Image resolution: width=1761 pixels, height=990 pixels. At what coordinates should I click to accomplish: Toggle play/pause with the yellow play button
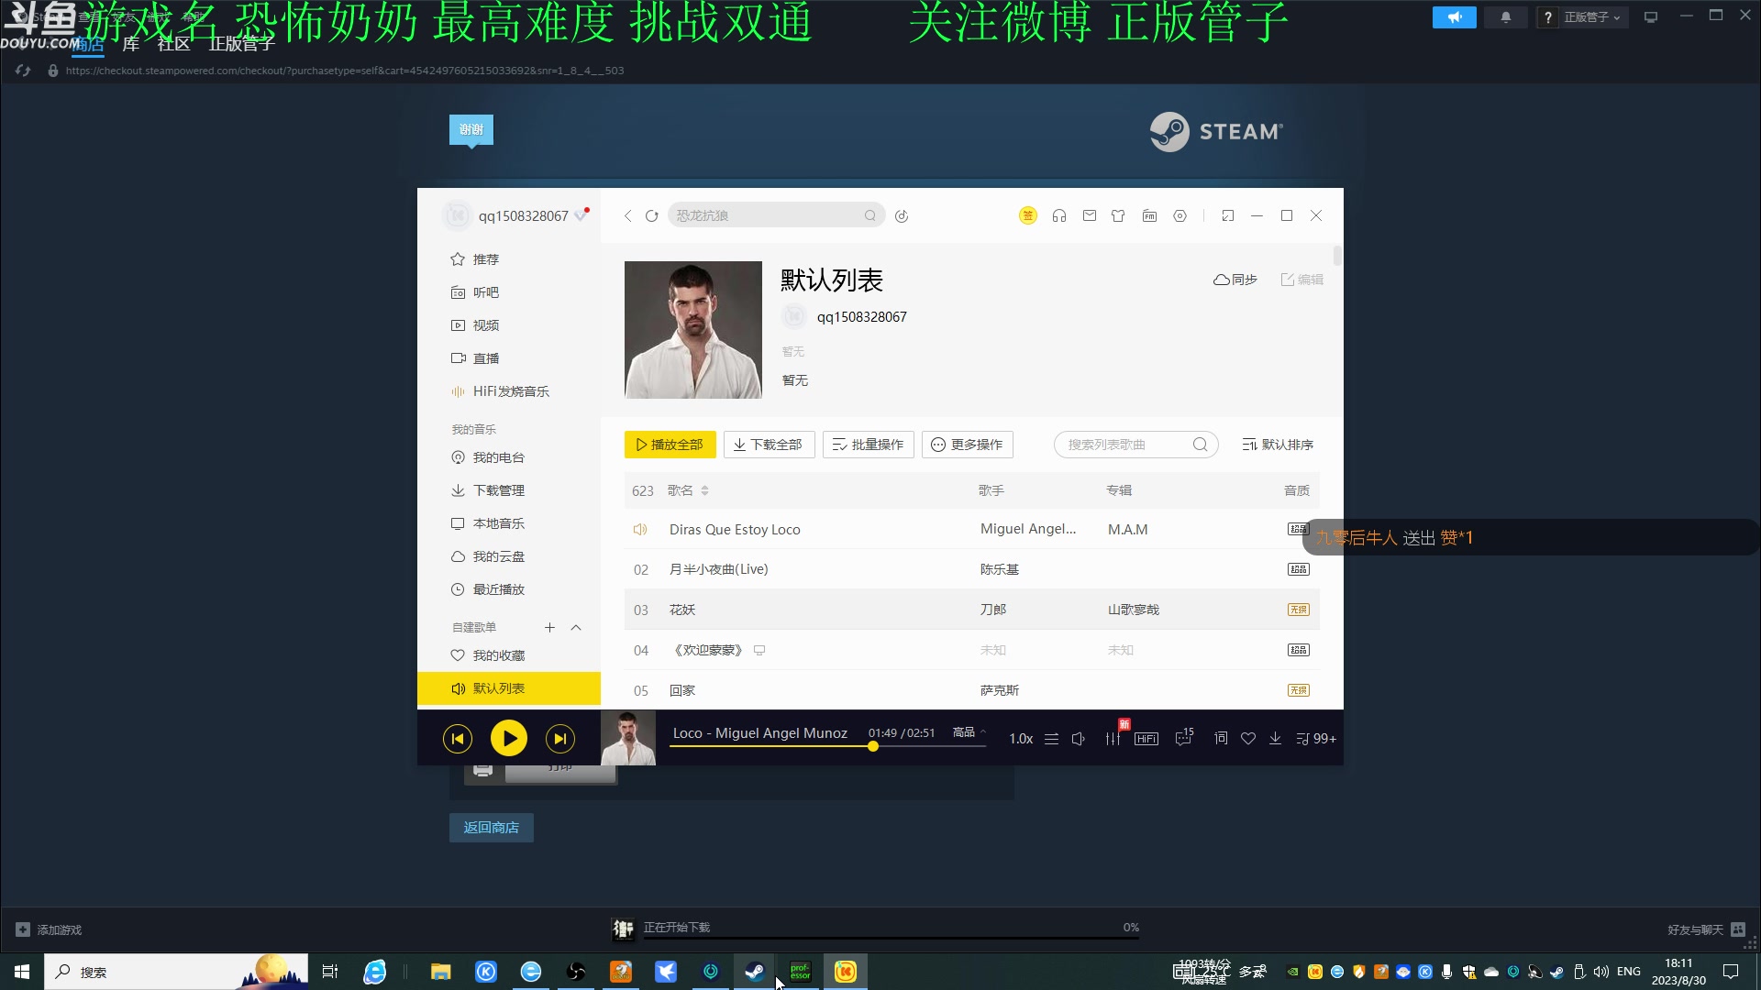click(x=509, y=738)
